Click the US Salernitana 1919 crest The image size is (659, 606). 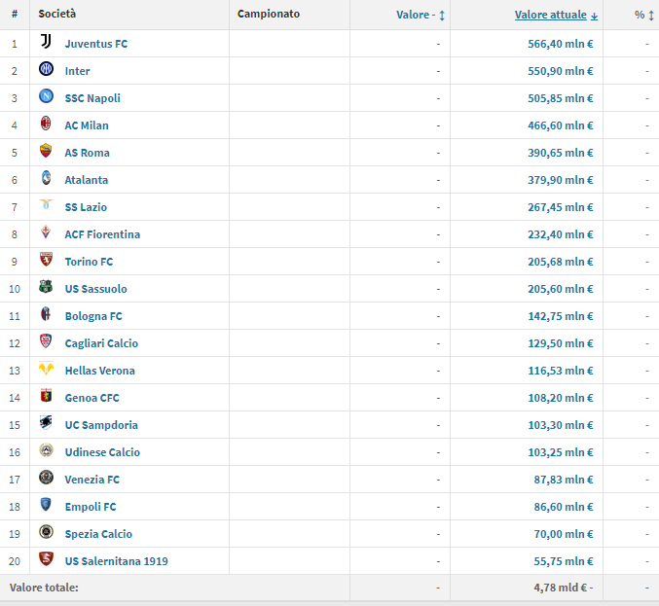46,560
